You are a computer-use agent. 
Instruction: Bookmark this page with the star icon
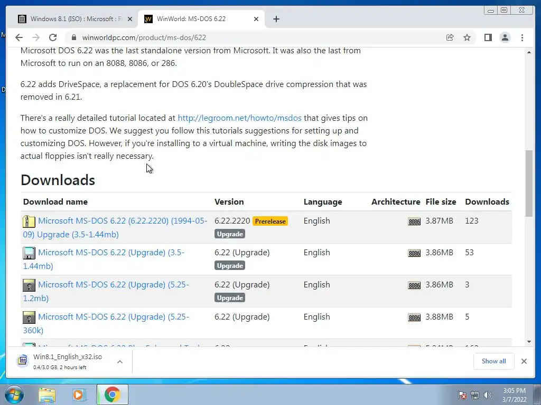pos(467,37)
